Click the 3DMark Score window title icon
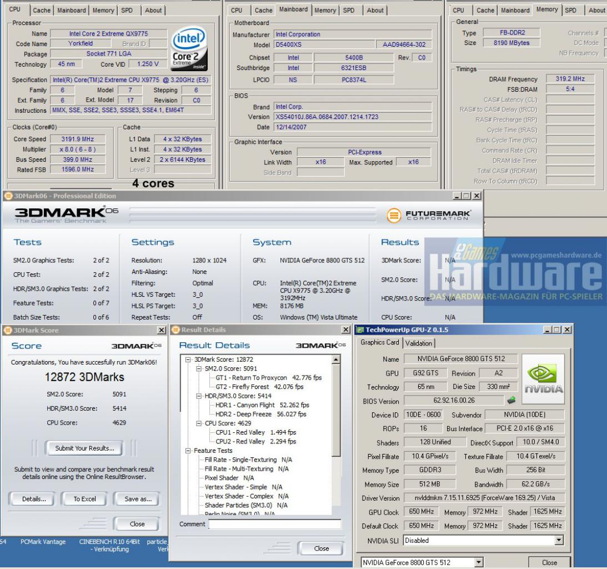Screen dimensions: 607x569 pos(7,331)
